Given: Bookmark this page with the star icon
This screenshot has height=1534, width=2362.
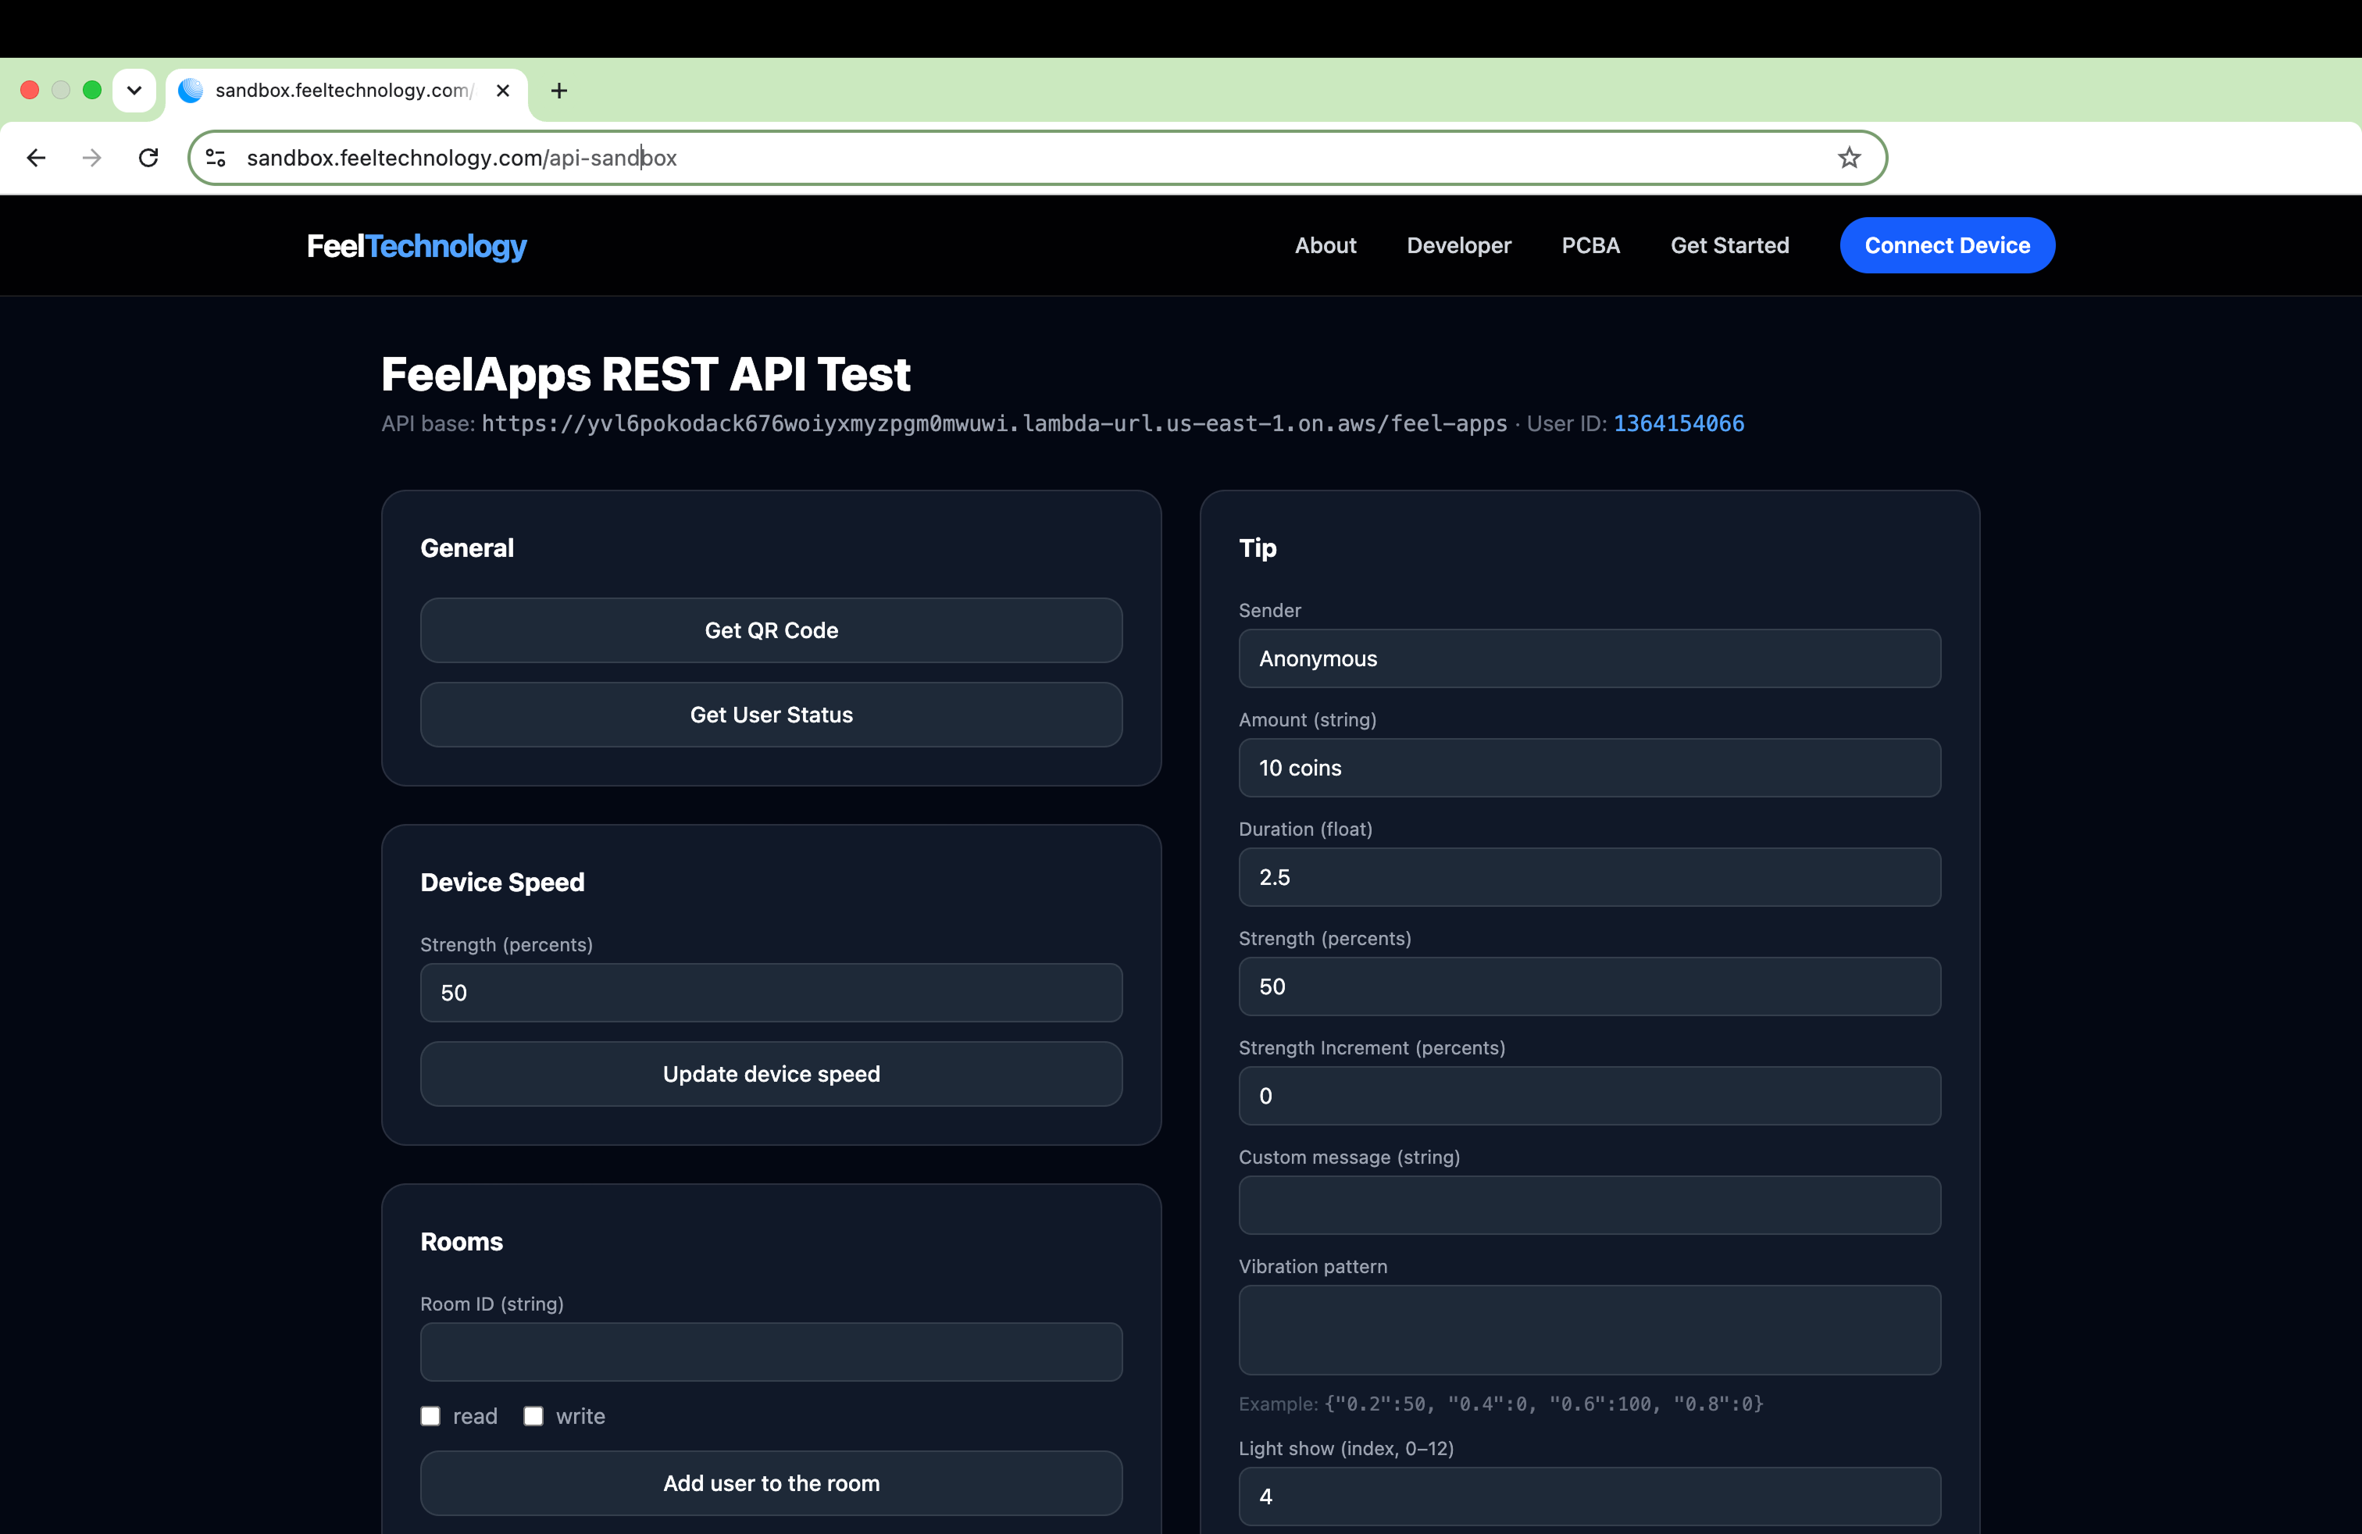Looking at the screenshot, I should point(1848,158).
